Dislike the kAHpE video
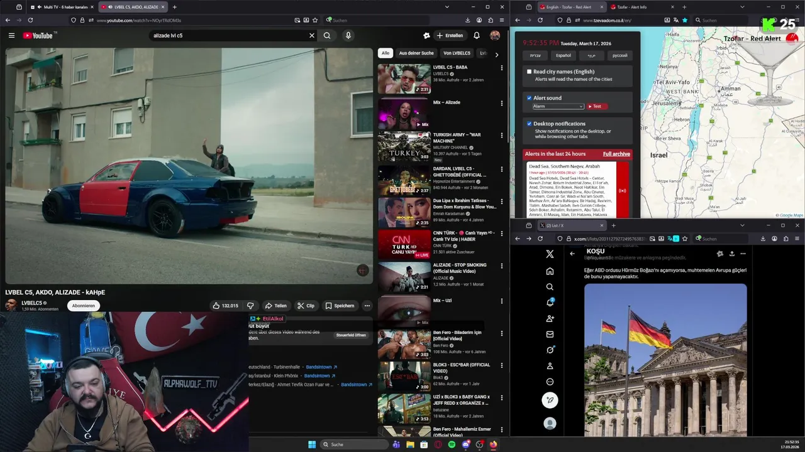The width and height of the screenshot is (805, 452). coord(250,306)
